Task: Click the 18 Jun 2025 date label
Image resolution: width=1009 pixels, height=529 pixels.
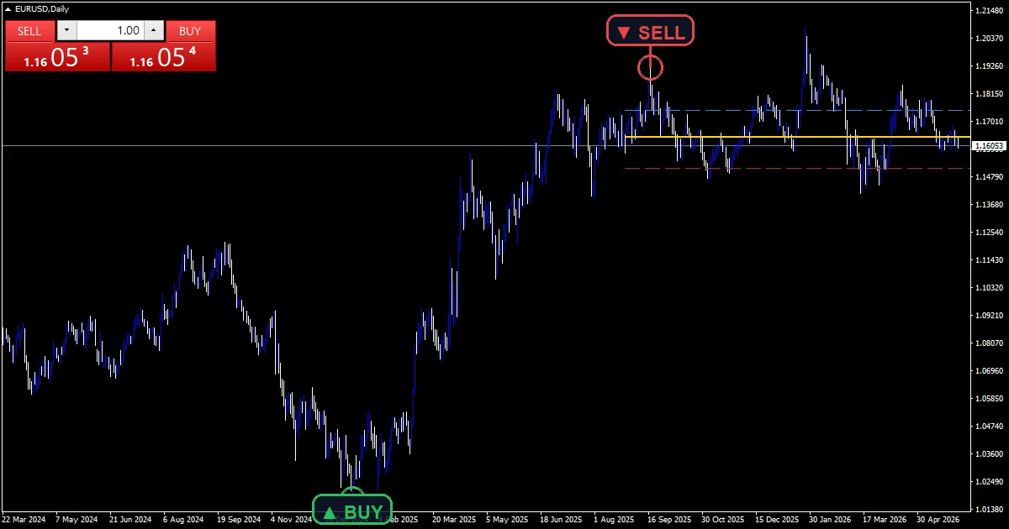Action: [561, 520]
